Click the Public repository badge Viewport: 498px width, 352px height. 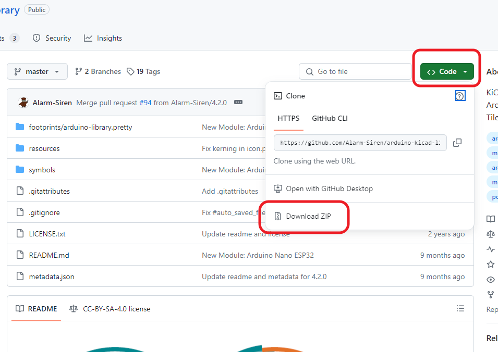[37, 10]
